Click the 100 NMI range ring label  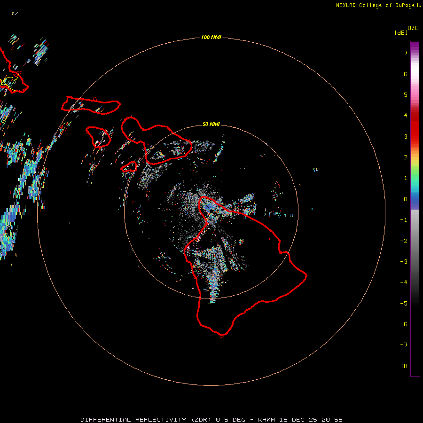(x=211, y=37)
